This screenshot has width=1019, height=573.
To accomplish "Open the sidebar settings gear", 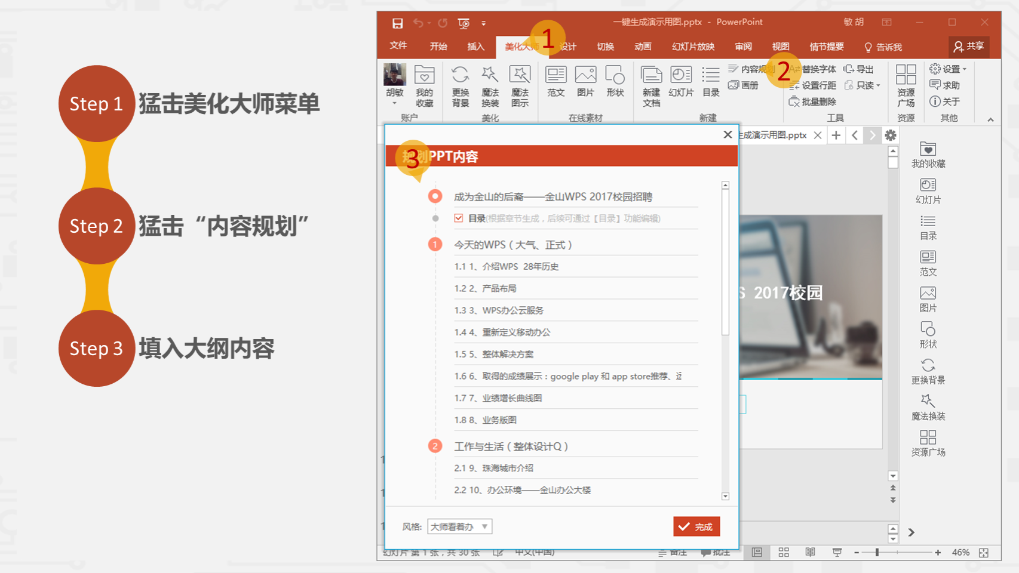I will (x=891, y=135).
